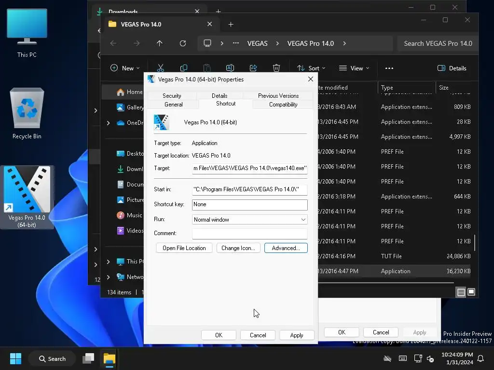Click the Search VEGAS Pro 14.0 box
The image size is (494, 370).
(438, 43)
